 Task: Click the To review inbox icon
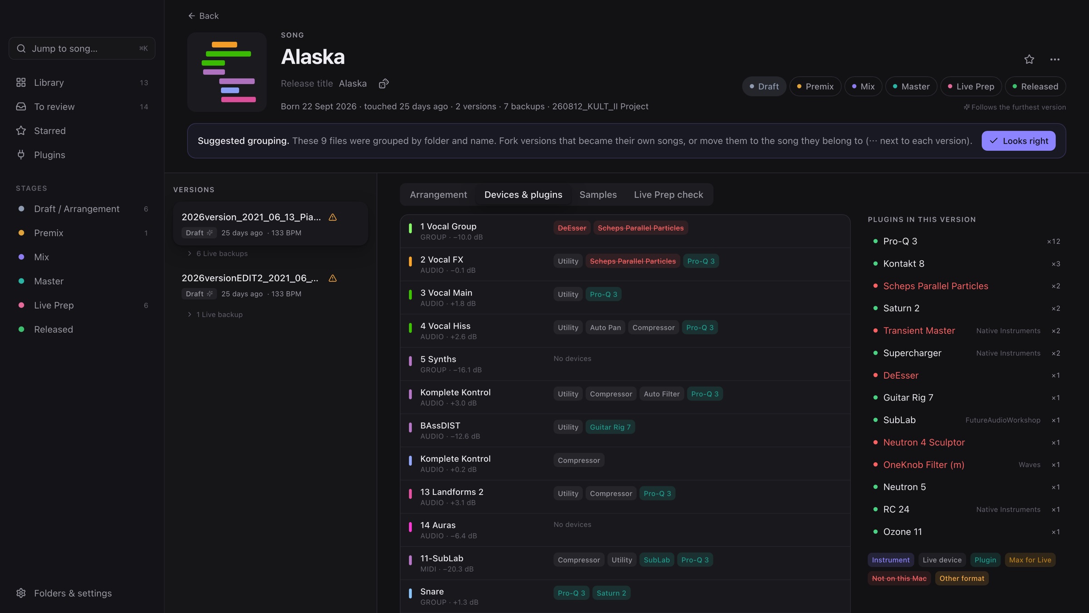(21, 107)
